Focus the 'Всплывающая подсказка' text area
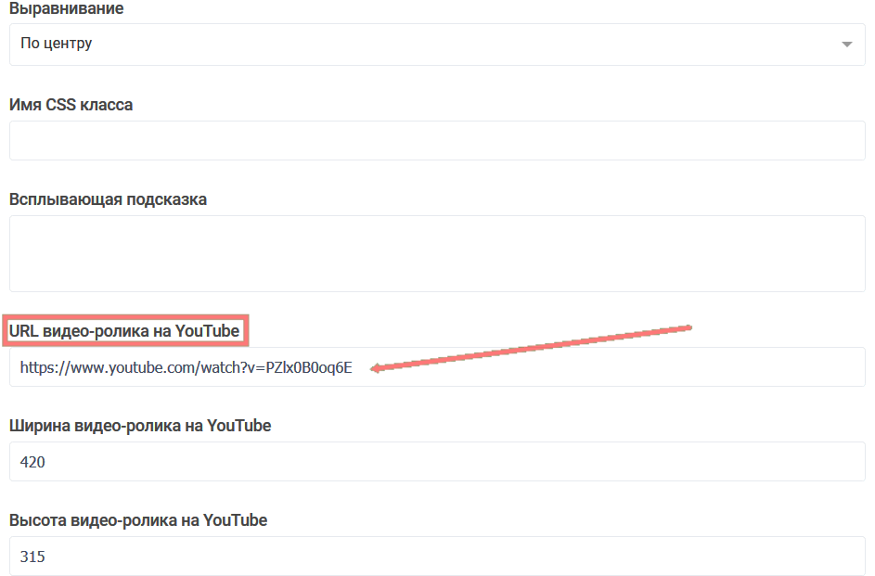The width and height of the screenshot is (875, 576). coord(436,253)
